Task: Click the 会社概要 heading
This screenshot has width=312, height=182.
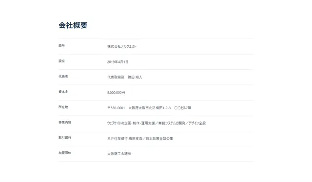Action: [73, 25]
